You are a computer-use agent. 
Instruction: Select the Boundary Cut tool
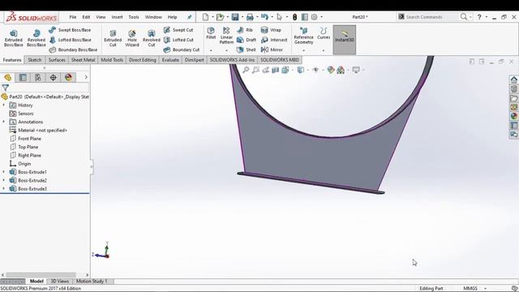coord(182,49)
